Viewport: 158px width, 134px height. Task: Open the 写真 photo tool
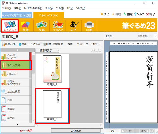click(42, 26)
